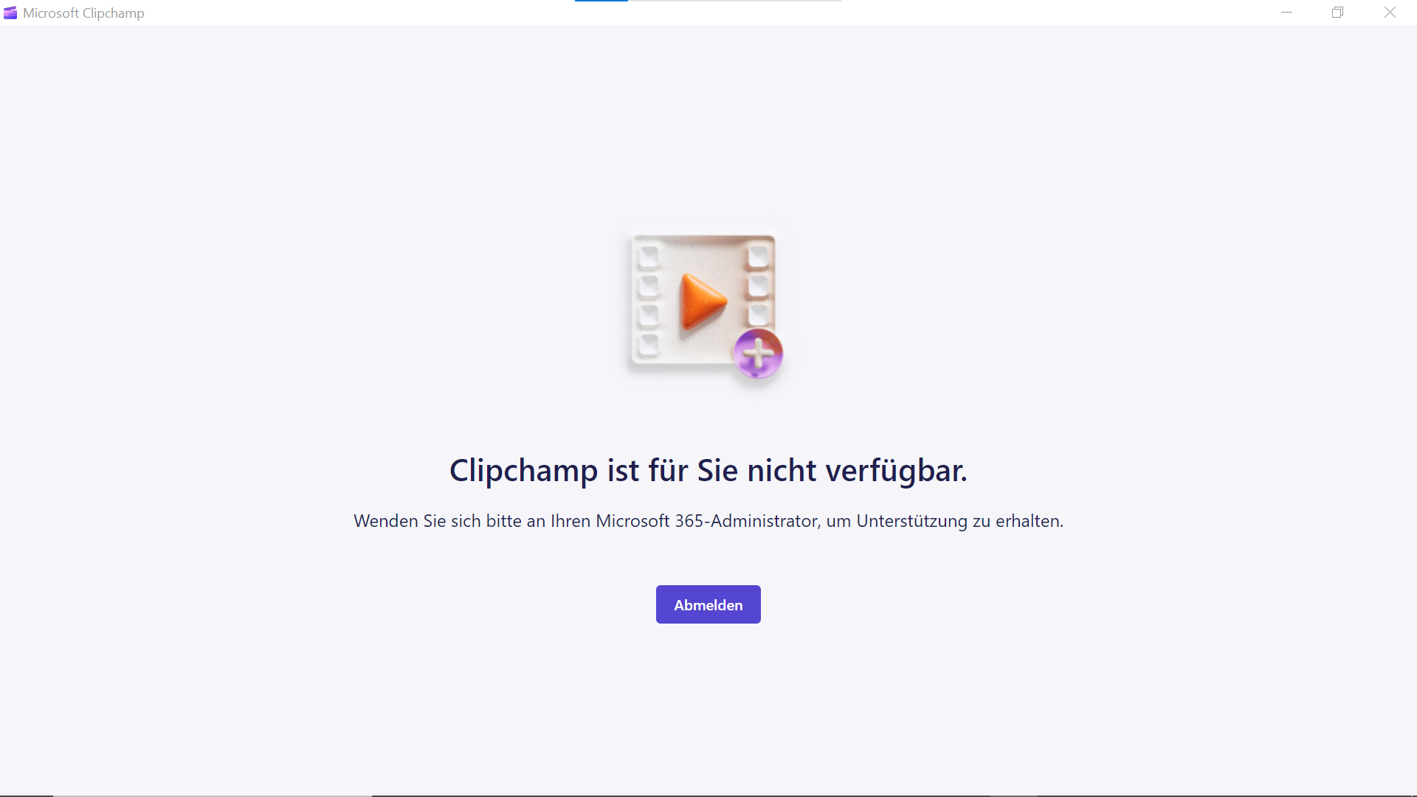
Task: Click the purple plus badge on illustration
Action: (x=758, y=353)
